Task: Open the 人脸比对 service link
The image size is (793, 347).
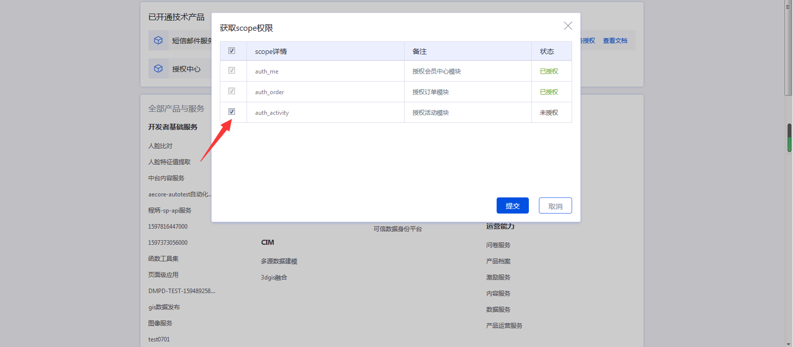Action: pos(161,146)
